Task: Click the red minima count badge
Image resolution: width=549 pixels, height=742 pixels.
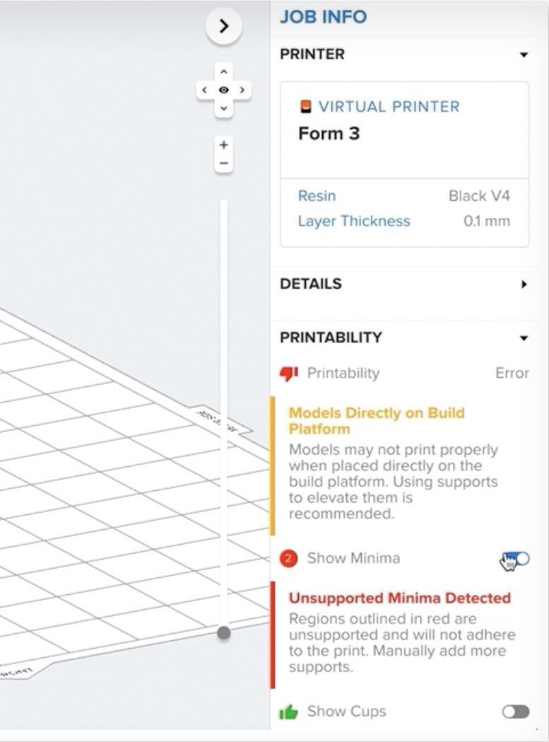Action: (x=288, y=559)
